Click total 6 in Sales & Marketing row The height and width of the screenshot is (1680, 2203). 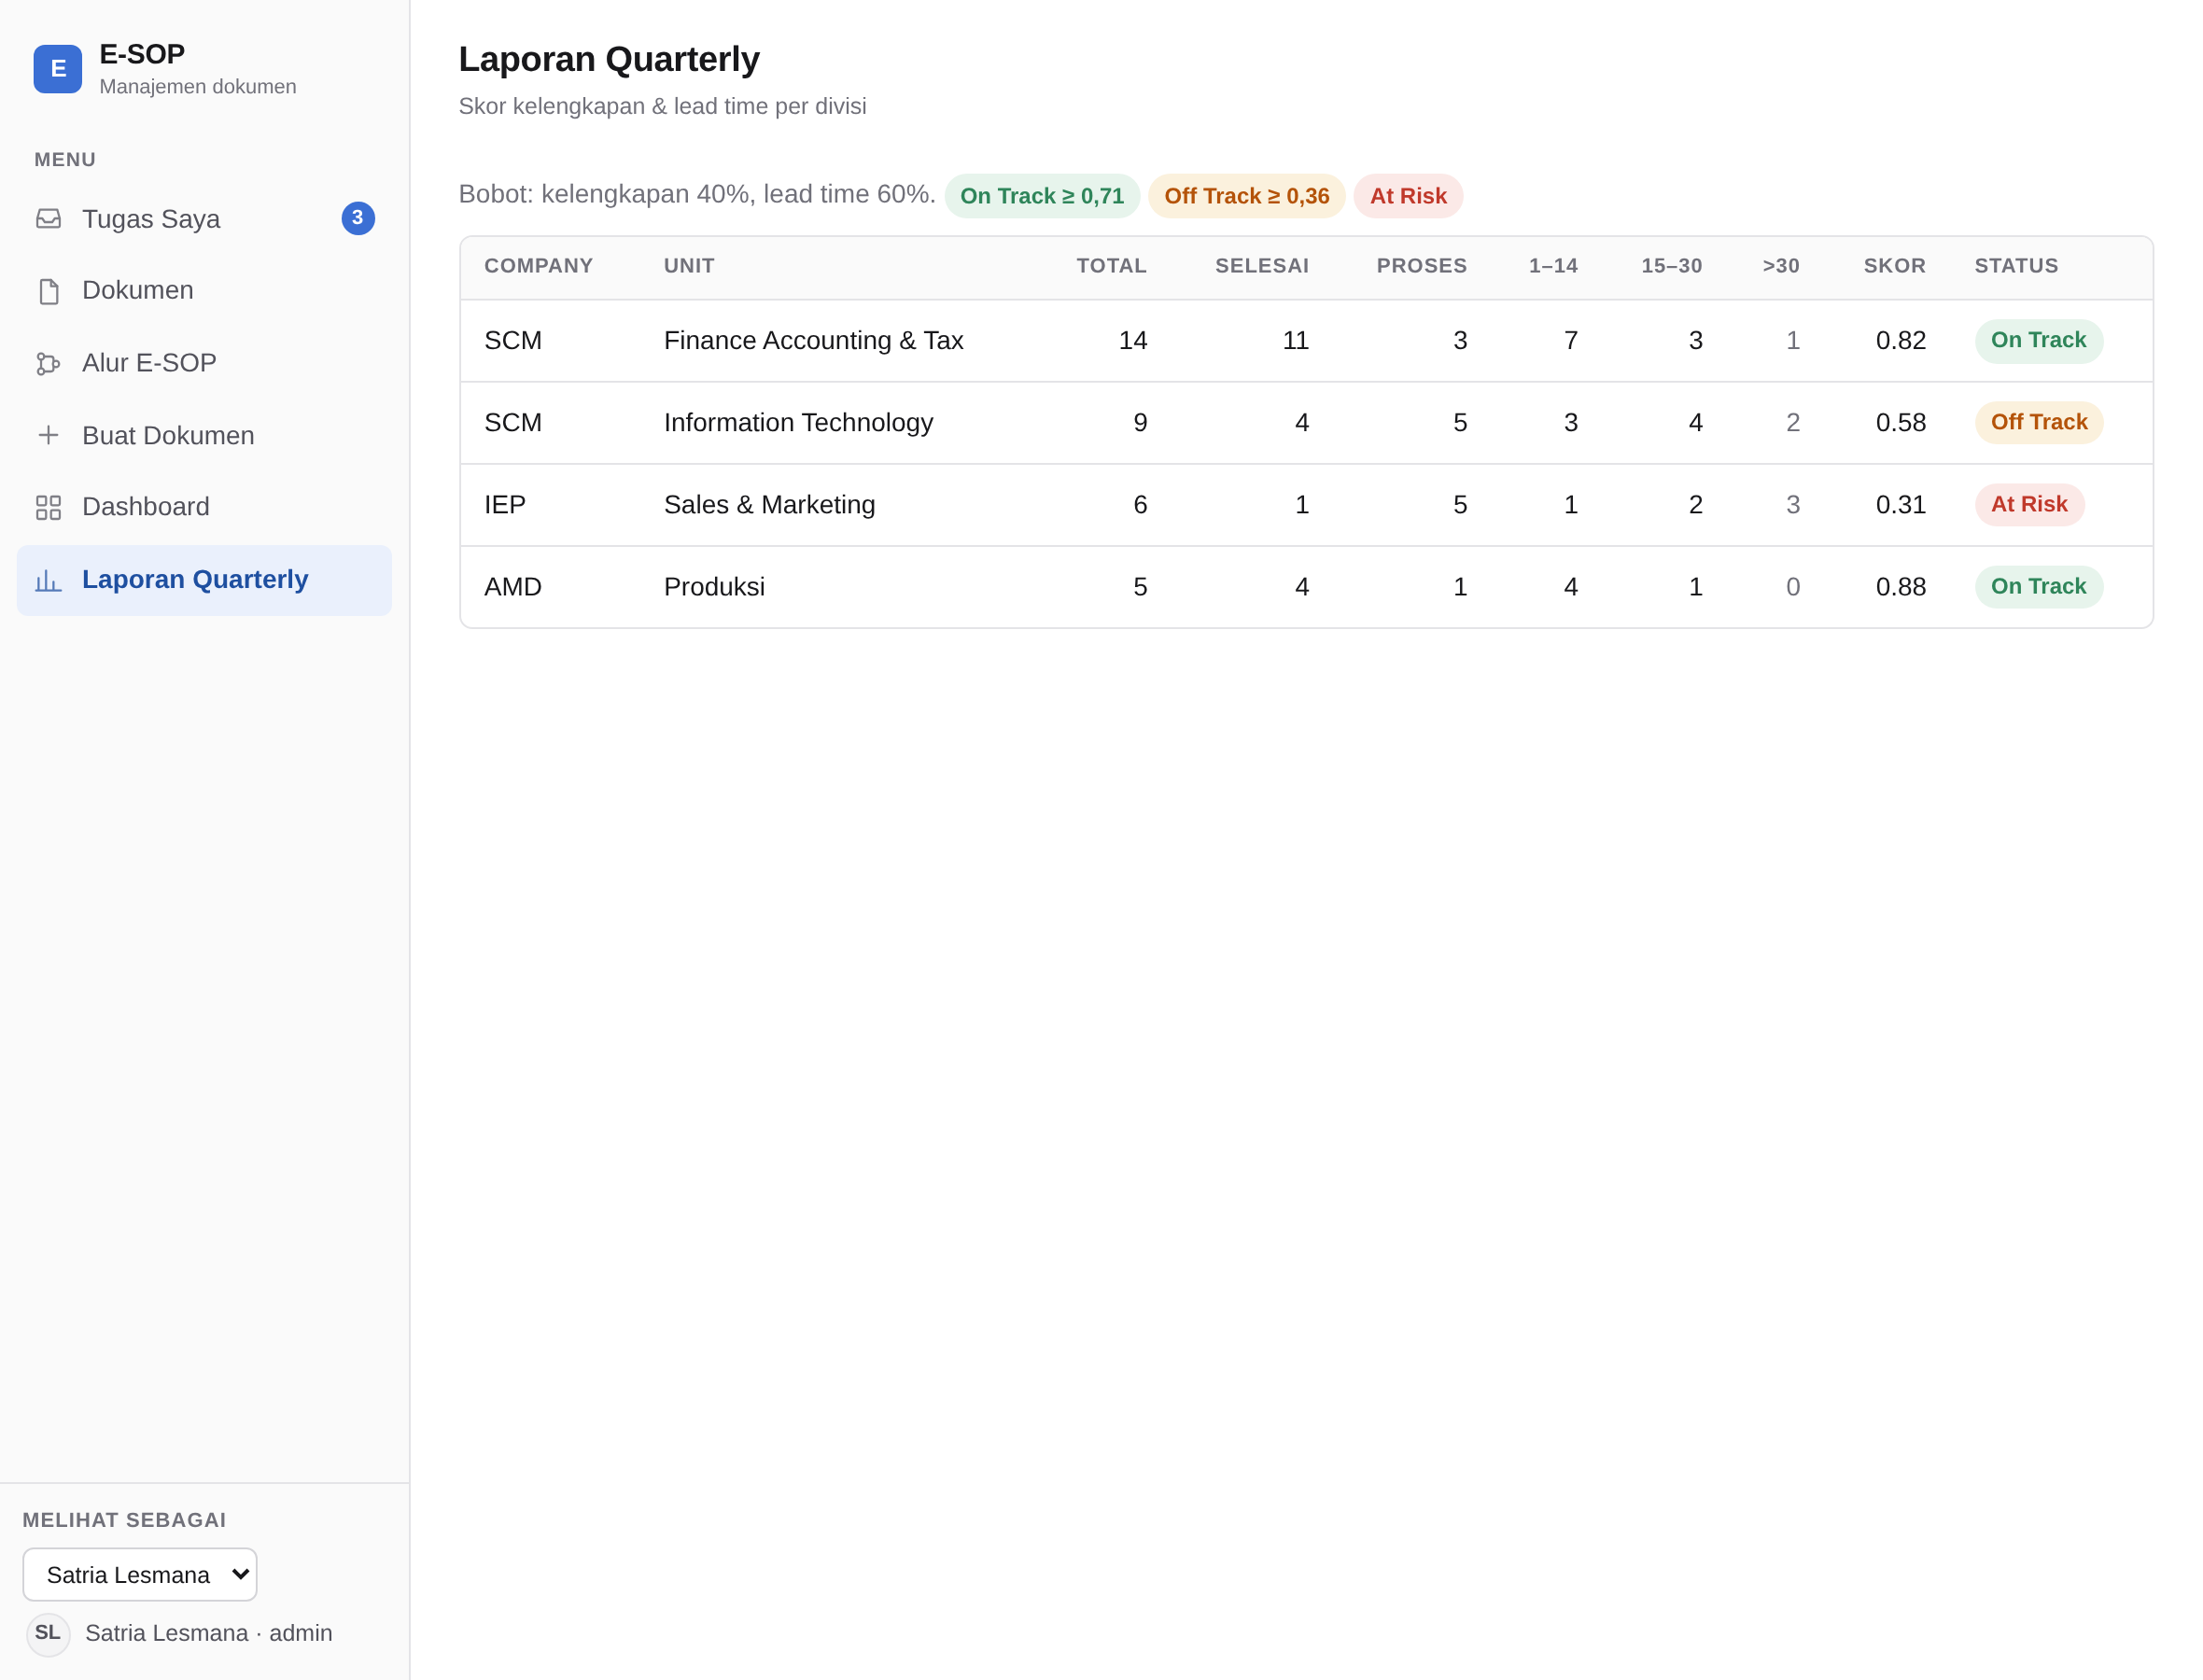(1139, 505)
